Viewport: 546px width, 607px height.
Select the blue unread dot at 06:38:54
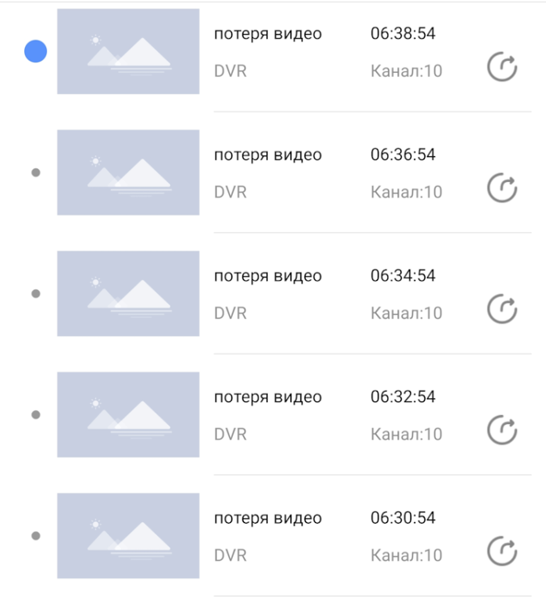36,52
